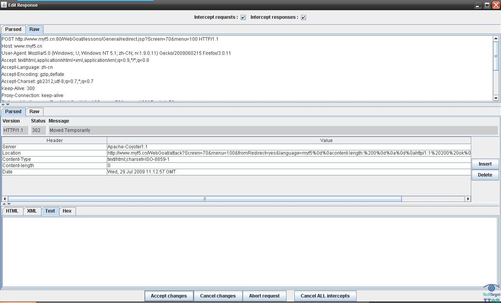Click the Cancel ALL intercepts button

pos(325,296)
